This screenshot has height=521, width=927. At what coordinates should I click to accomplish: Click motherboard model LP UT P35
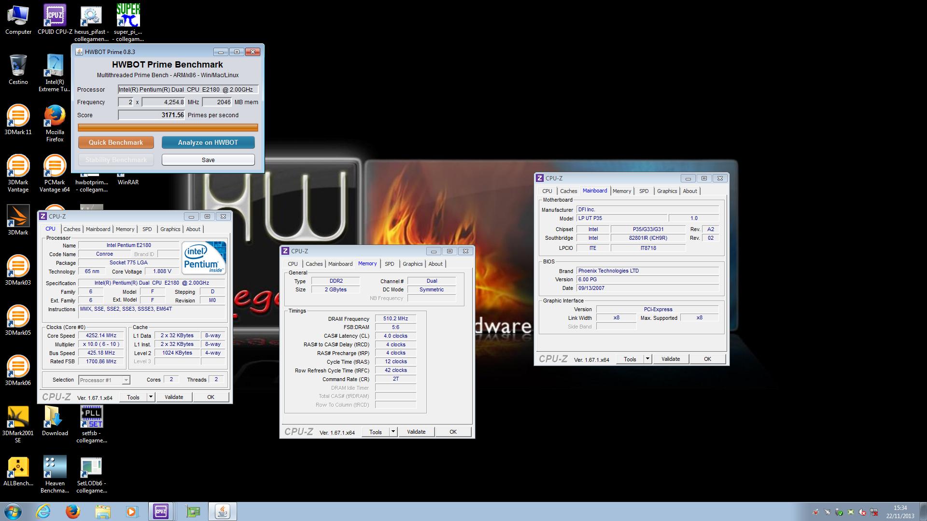[622, 218]
